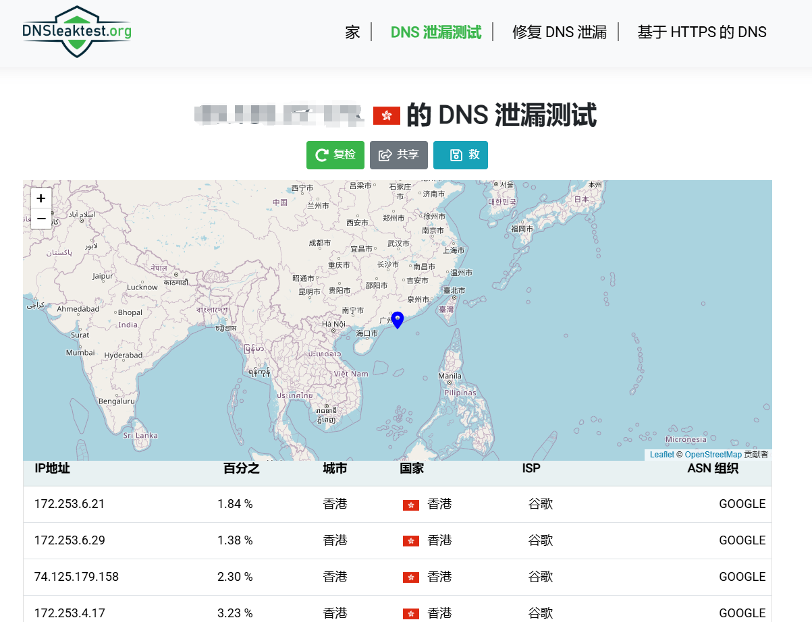Screen dimensions: 812x622
Task: Click the 1.38 % percentage cell
Action: (x=235, y=540)
